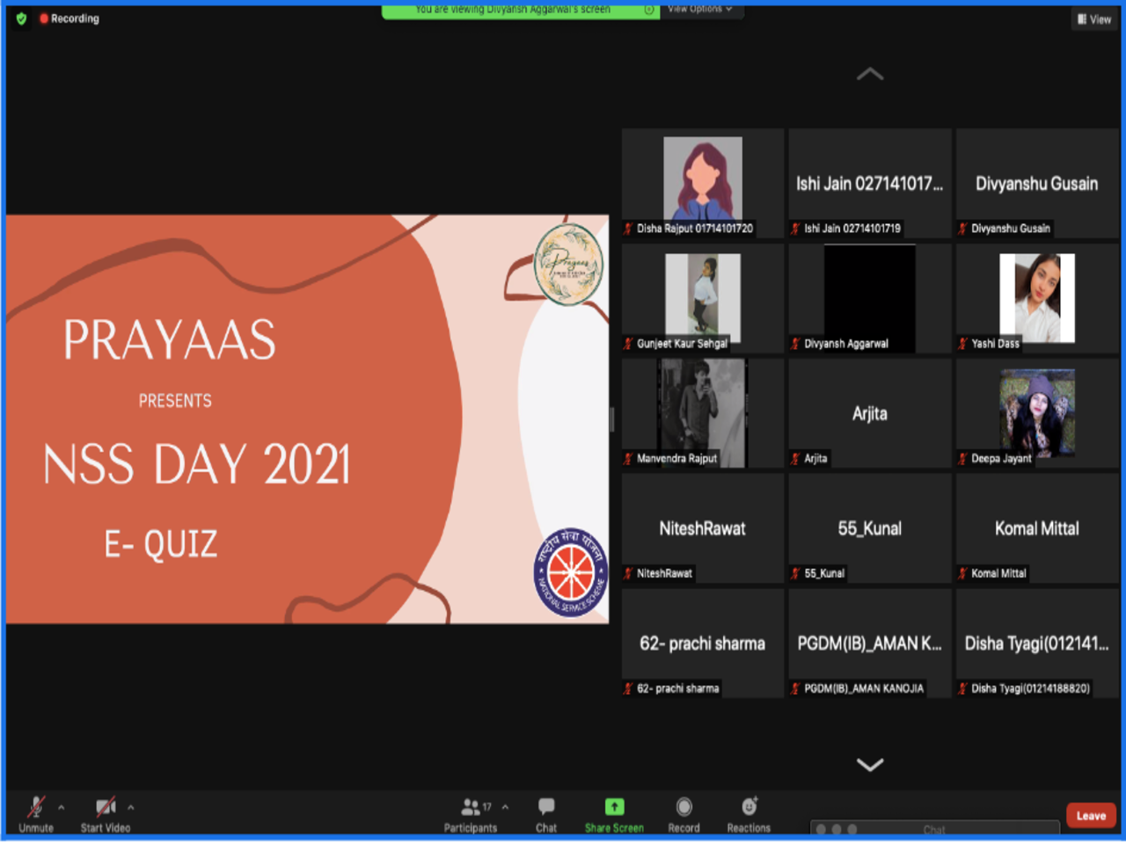Viewport: 1126px width, 844px height.
Task: Open the View Options dropdown
Action: pyautogui.click(x=699, y=9)
